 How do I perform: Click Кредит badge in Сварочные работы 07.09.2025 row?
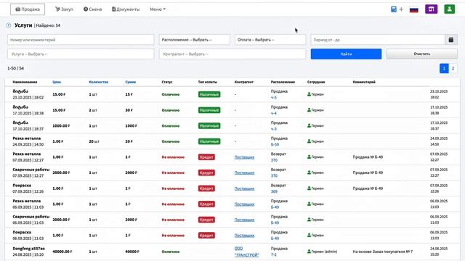click(206, 173)
